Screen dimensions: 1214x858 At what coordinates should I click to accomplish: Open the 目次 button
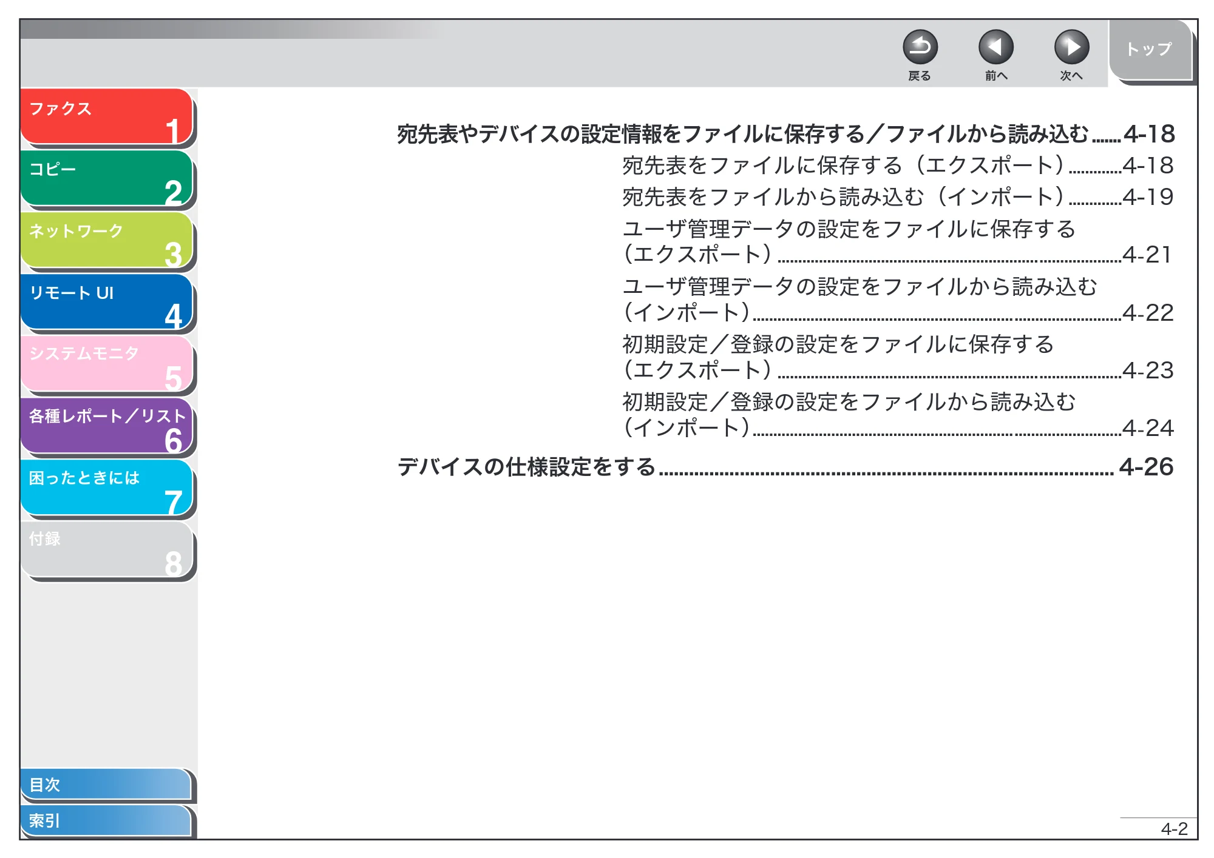tap(106, 784)
